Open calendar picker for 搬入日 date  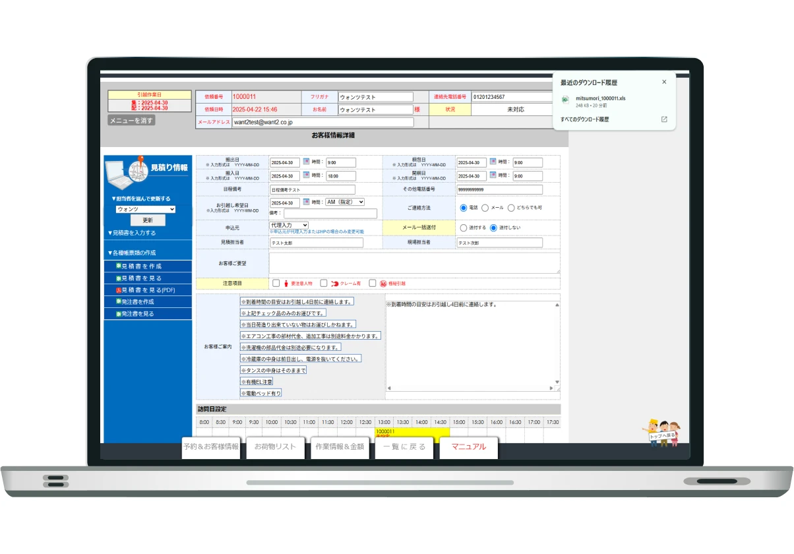coord(306,175)
